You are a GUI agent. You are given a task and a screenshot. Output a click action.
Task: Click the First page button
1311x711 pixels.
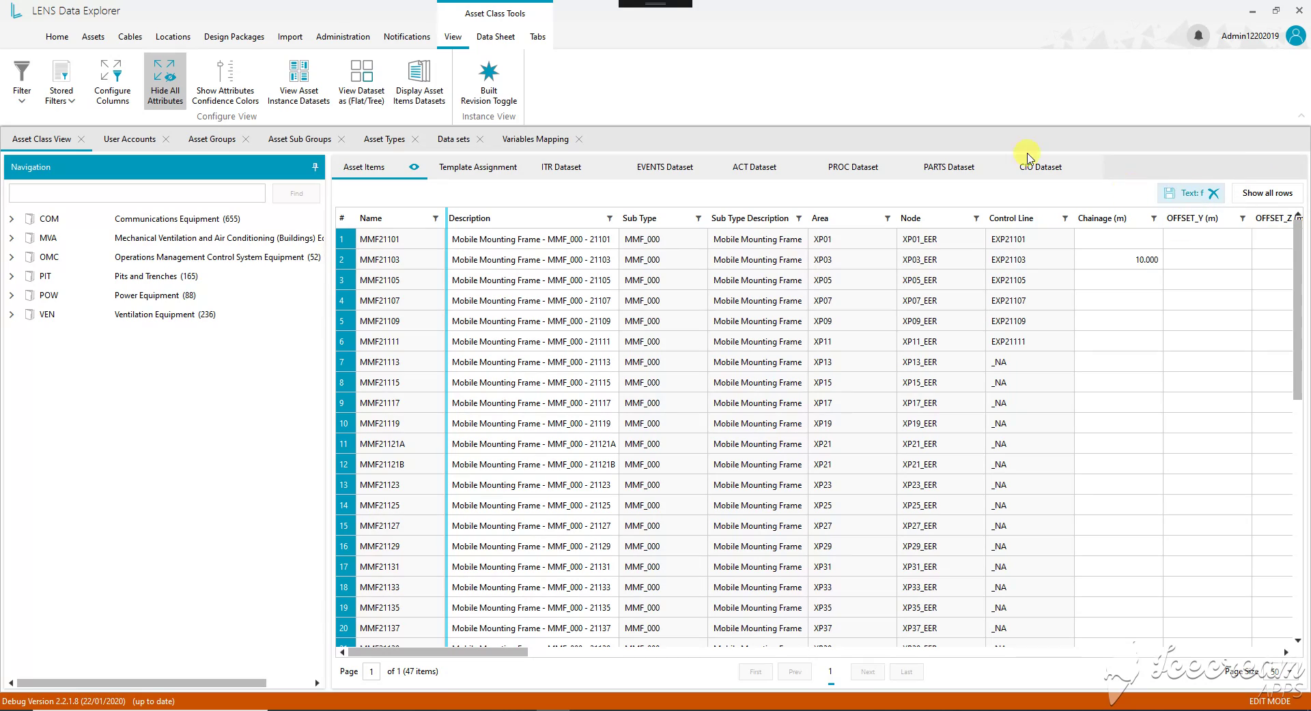click(x=756, y=672)
